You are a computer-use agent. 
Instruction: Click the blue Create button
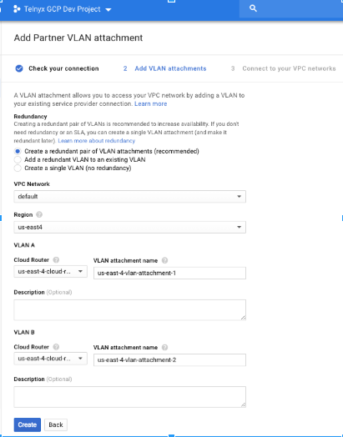click(28, 424)
